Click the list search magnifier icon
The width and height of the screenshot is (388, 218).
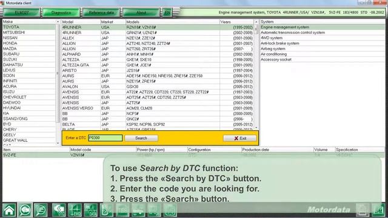pyautogui.click(x=41, y=210)
